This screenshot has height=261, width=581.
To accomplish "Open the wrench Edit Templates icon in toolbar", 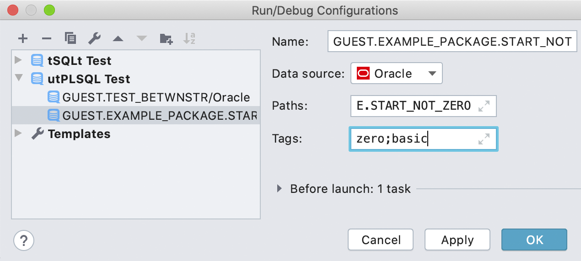I will click(94, 39).
